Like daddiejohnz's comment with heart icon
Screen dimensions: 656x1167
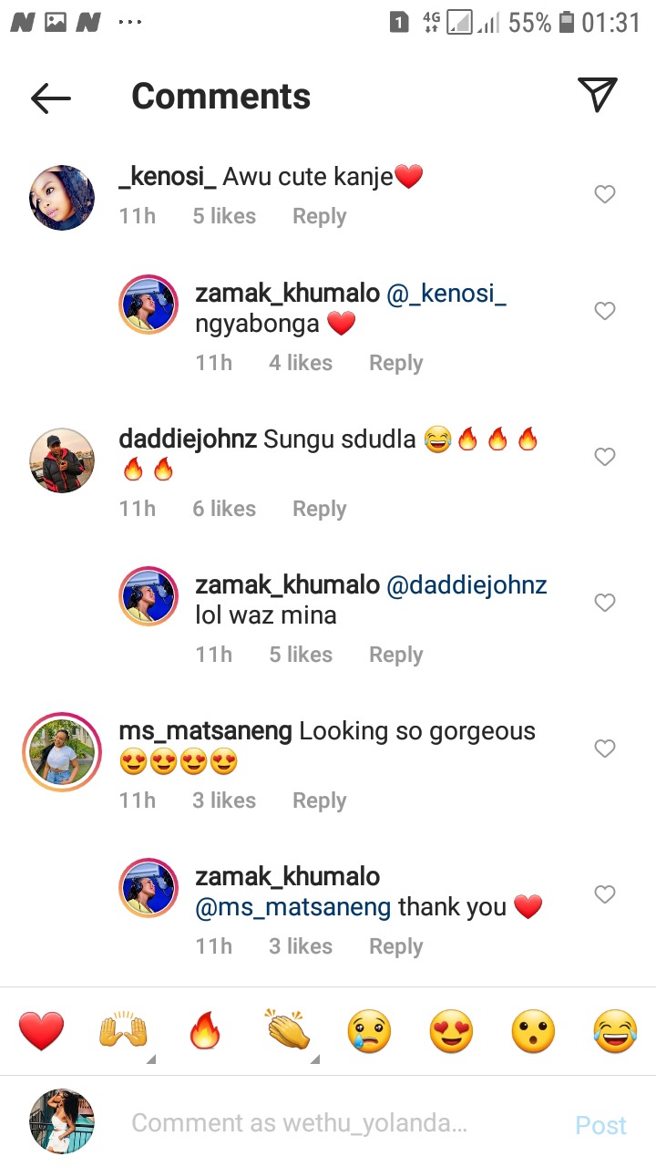pyautogui.click(x=605, y=457)
